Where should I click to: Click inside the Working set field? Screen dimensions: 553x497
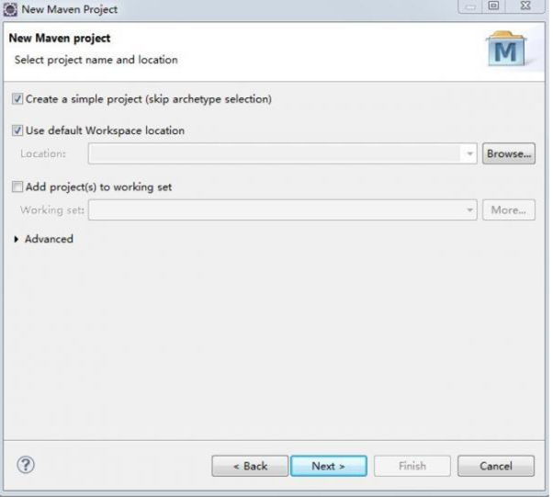(275, 210)
